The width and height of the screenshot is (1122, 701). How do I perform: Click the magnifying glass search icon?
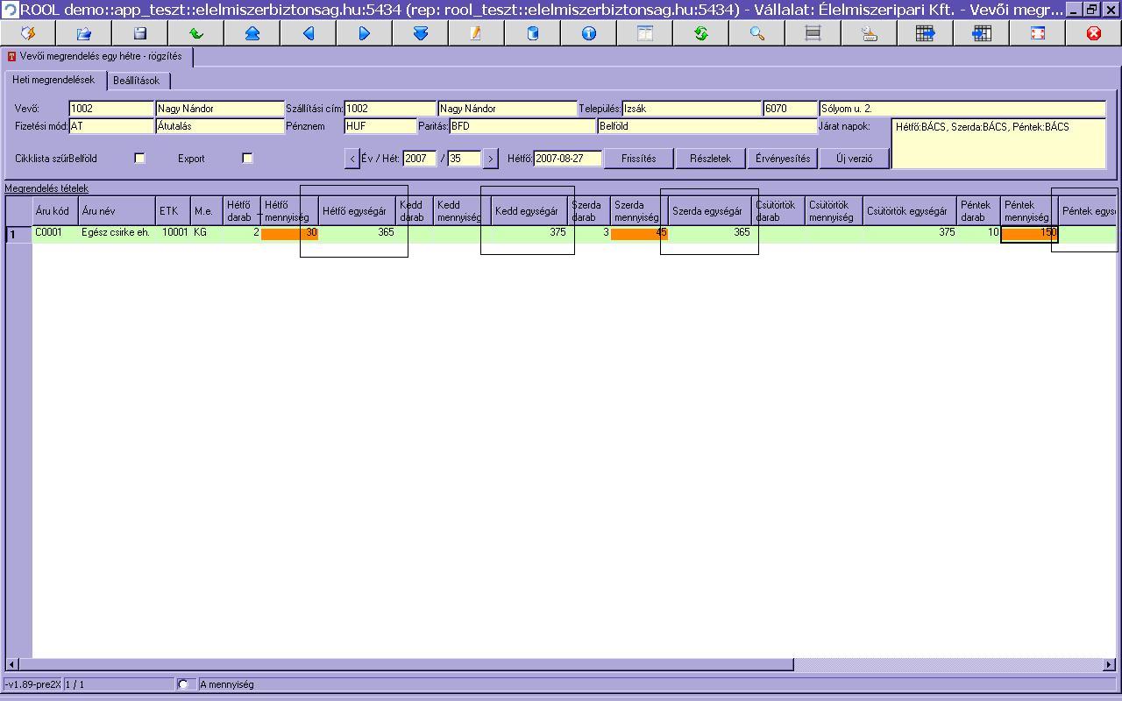[x=757, y=33]
